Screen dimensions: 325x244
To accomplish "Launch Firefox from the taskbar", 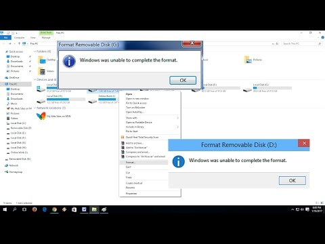I will click(x=35, y=209).
